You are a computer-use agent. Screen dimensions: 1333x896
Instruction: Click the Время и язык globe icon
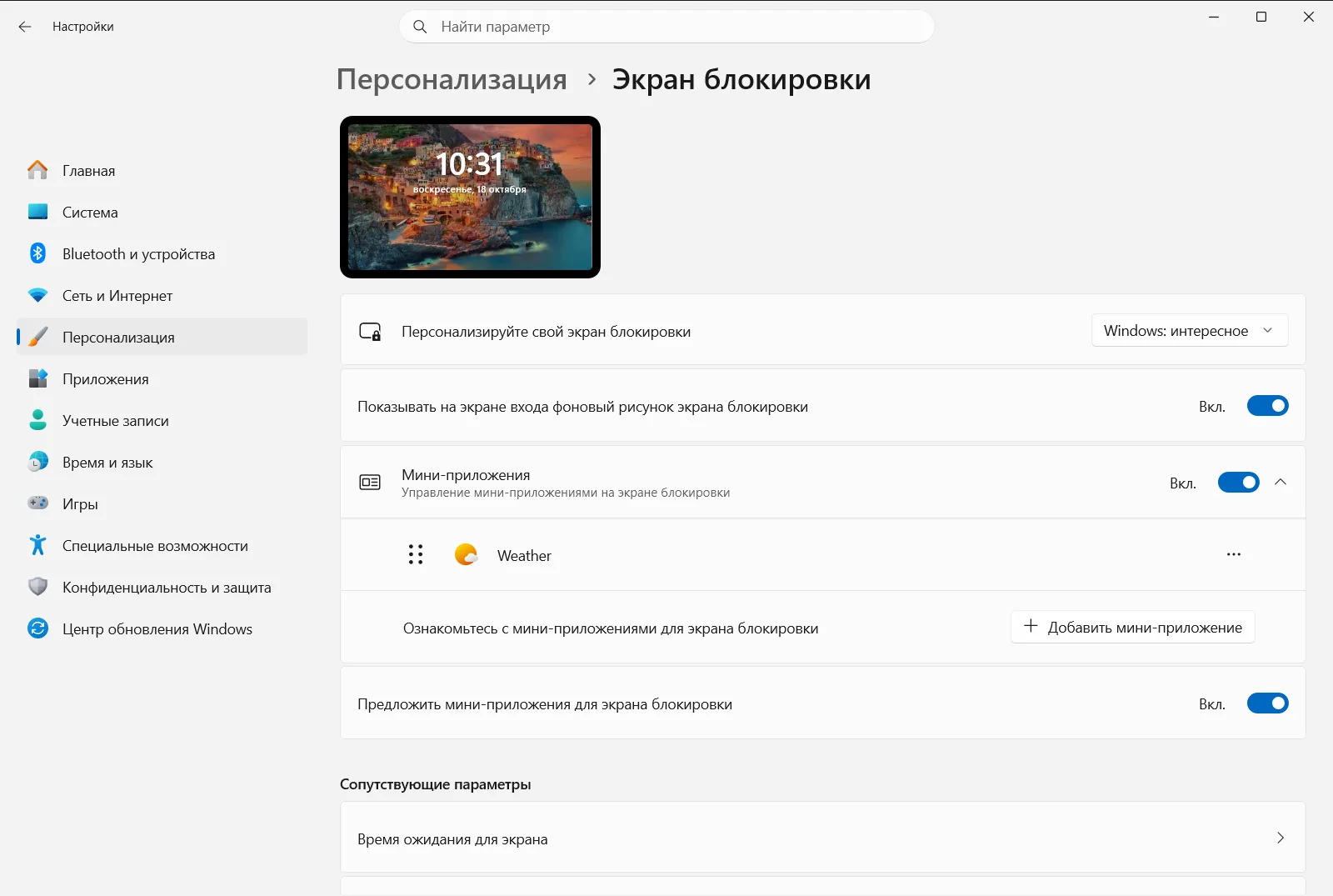tap(37, 462)
